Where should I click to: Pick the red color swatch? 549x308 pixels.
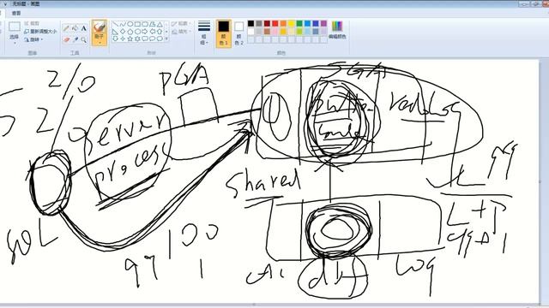tap(274, 23)
